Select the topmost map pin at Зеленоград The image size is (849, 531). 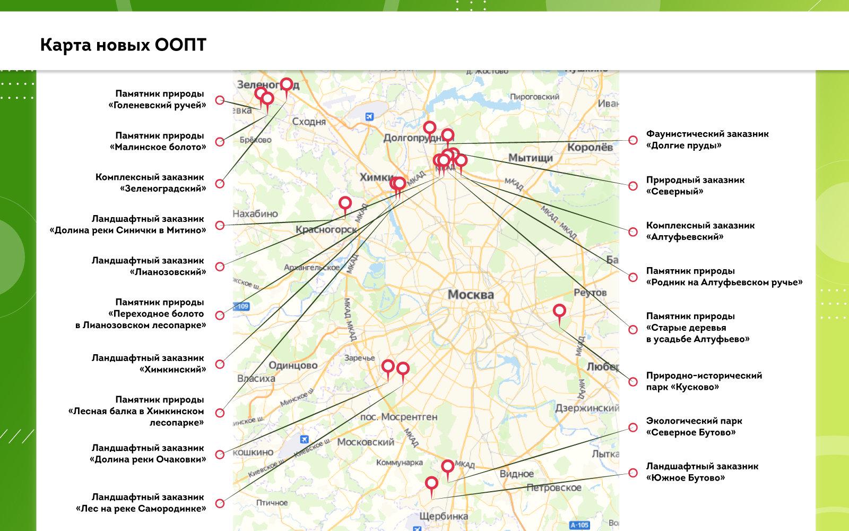click(286, 84)
